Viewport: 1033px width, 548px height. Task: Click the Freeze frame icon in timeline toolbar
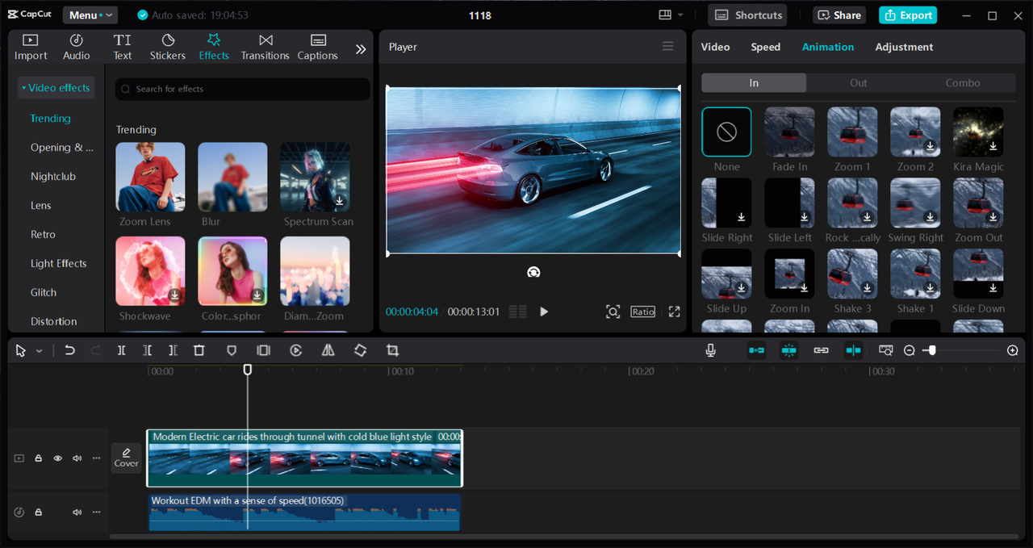pos(263,350)
